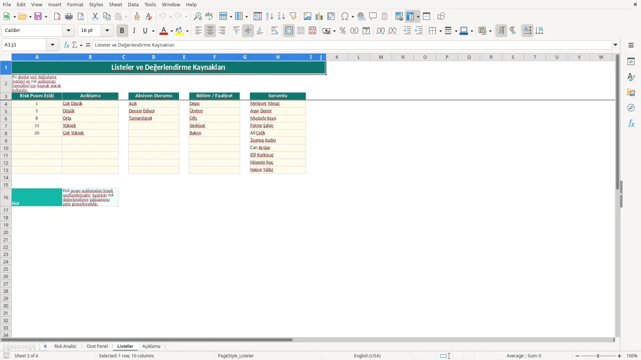Cut the selection with scissors icon
The height and width of the screenshot is (360, 641).
95,17
